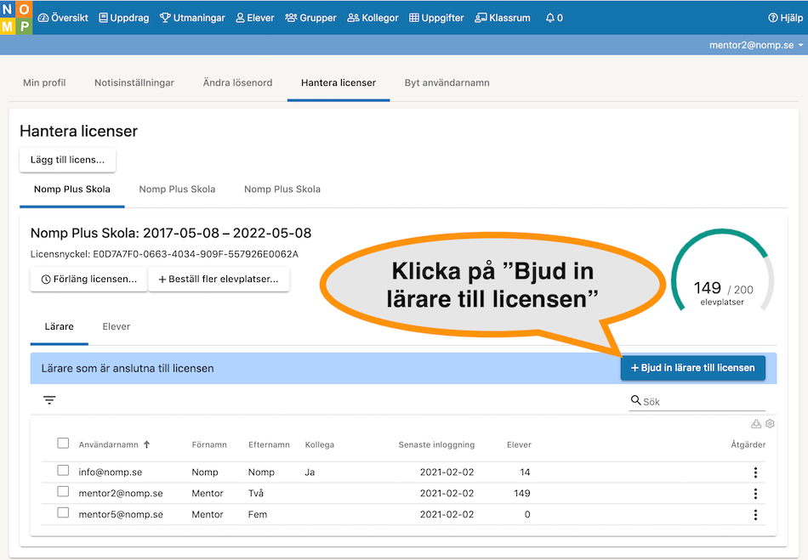Click the Lärare som är anslutna till licensen label
Screen dimensions: 808x560
pos(128,369)
